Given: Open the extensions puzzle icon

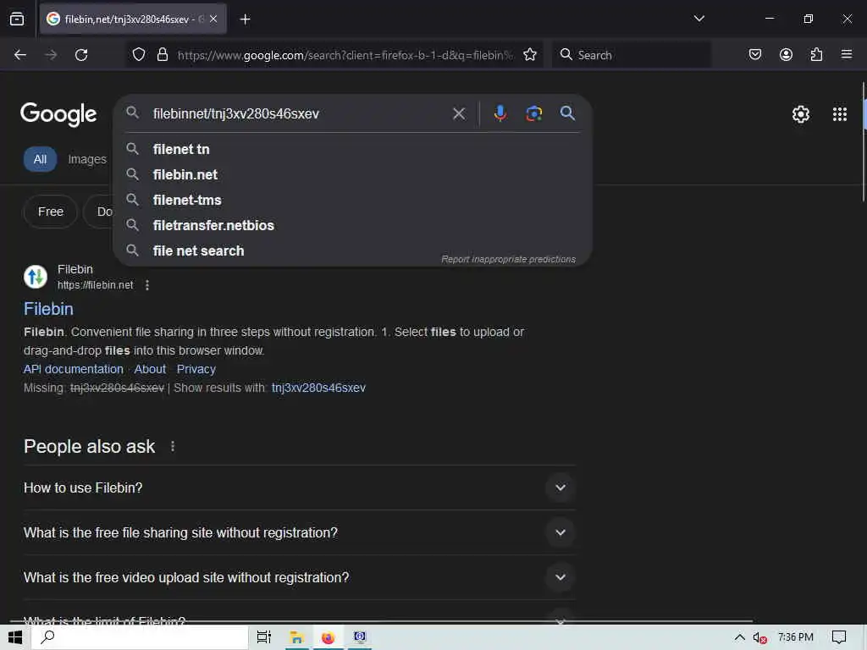Looking at the screenshot, I should (816, 55).
